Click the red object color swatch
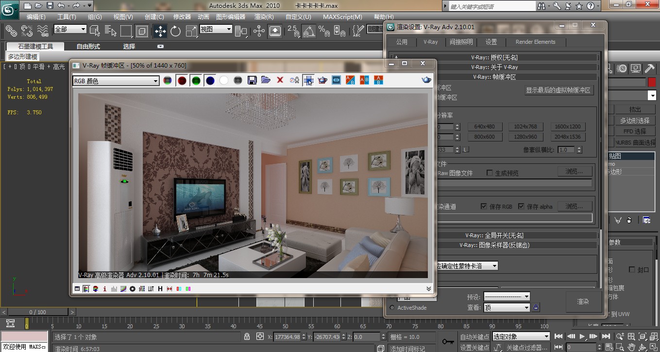Image resolution: width=660 pixels, height=352 pixels. coord(652,82)
